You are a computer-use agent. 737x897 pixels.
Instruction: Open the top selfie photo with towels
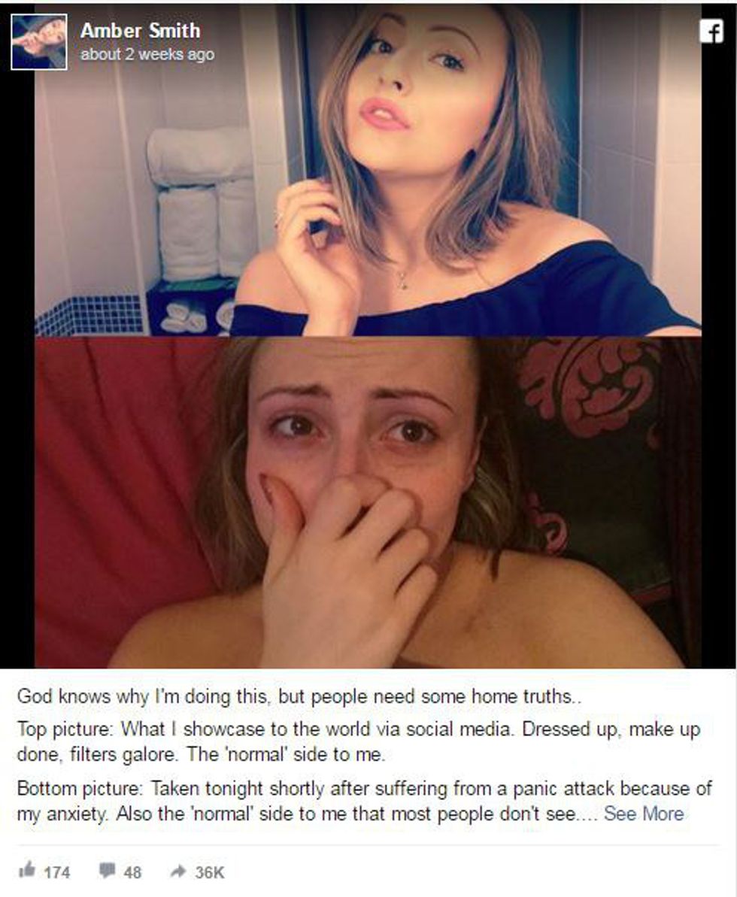(x=368, y=171)
